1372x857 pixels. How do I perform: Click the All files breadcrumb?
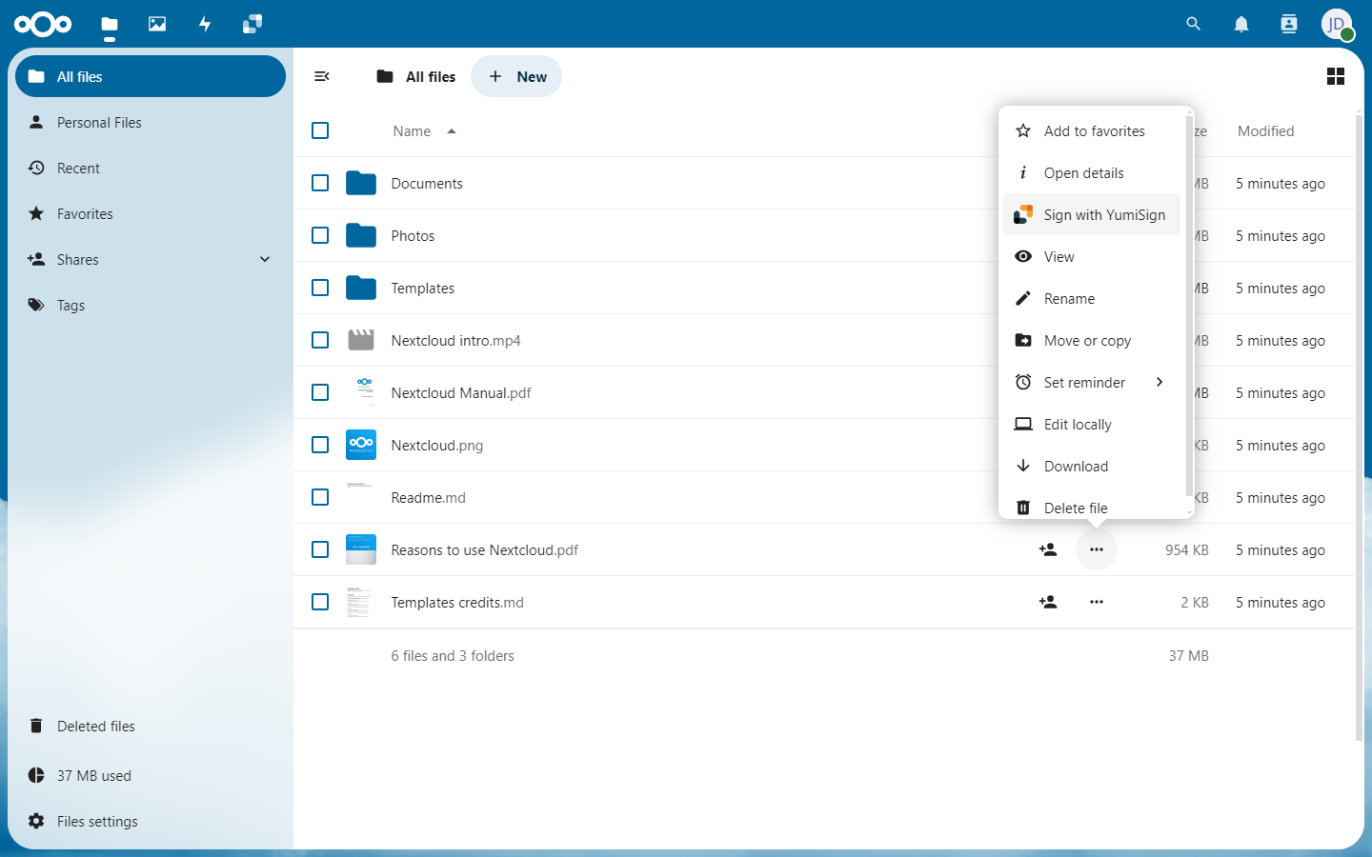[416, 76]
